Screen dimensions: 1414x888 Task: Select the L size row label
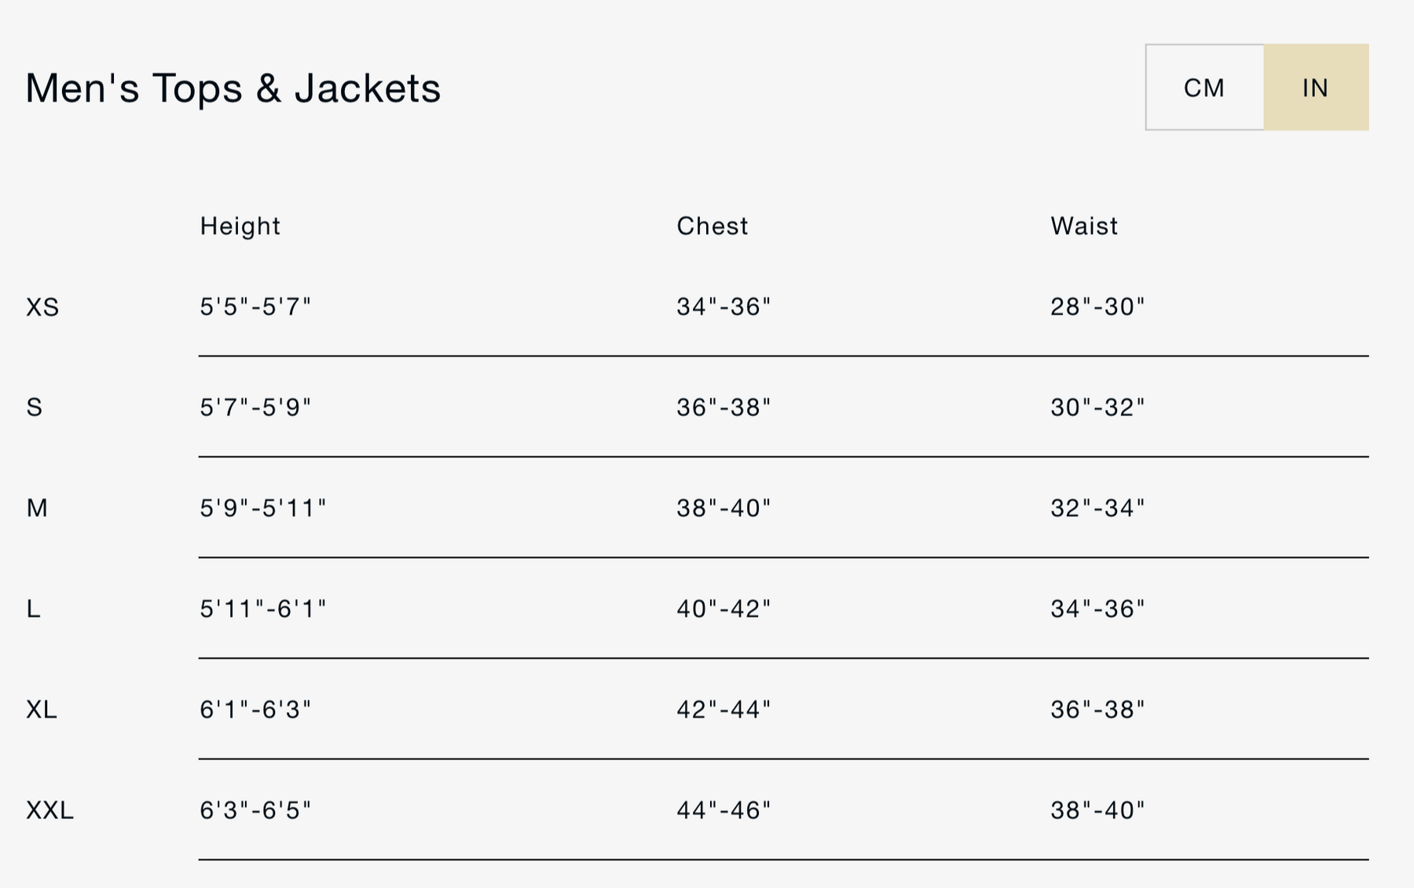pos(33,608)
